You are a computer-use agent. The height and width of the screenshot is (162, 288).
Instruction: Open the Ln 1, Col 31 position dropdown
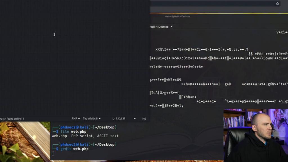[124, 119]
